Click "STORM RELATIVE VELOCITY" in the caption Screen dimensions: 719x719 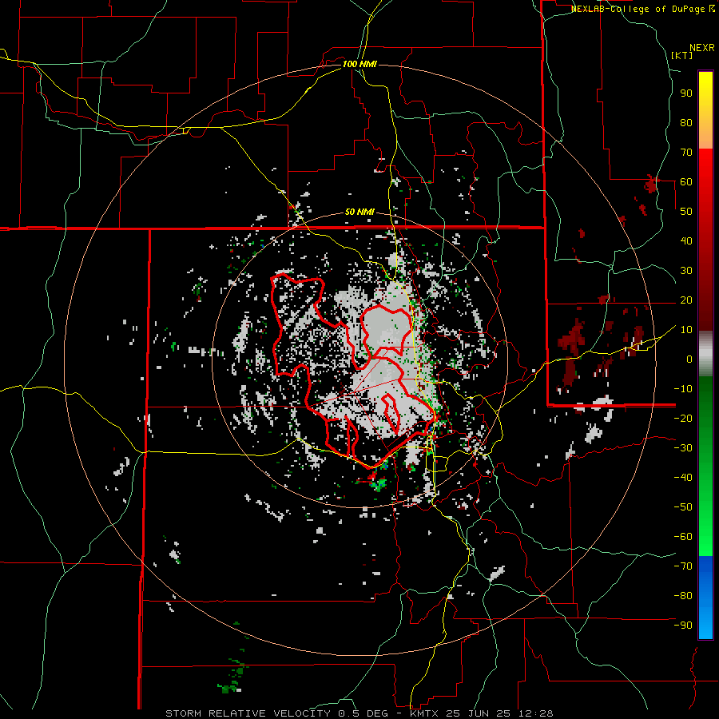tap(248, 713)
